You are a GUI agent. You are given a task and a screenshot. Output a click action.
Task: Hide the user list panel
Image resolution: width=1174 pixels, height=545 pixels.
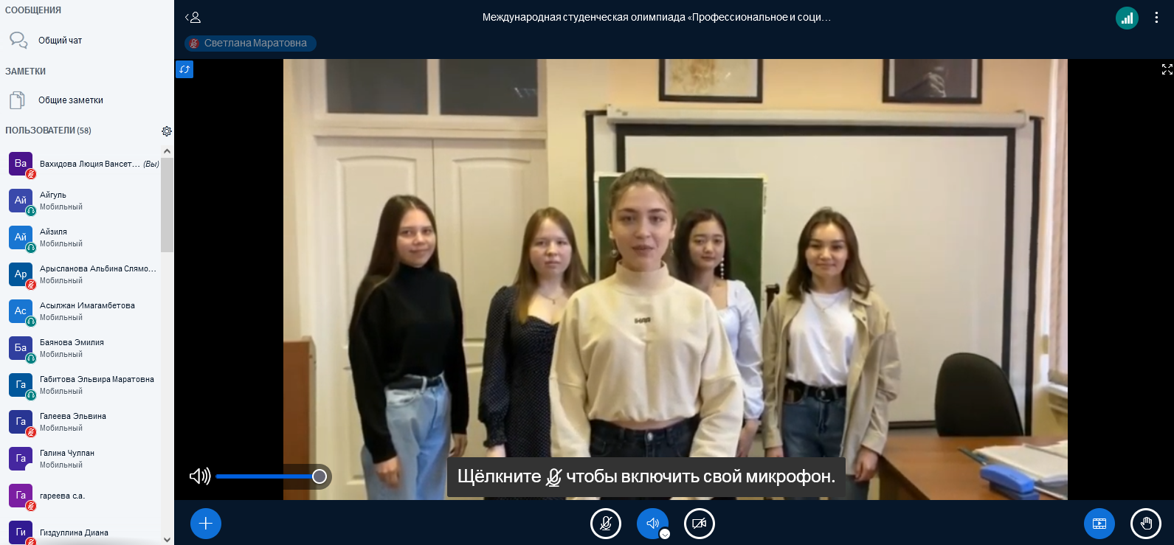coord(193,18)
